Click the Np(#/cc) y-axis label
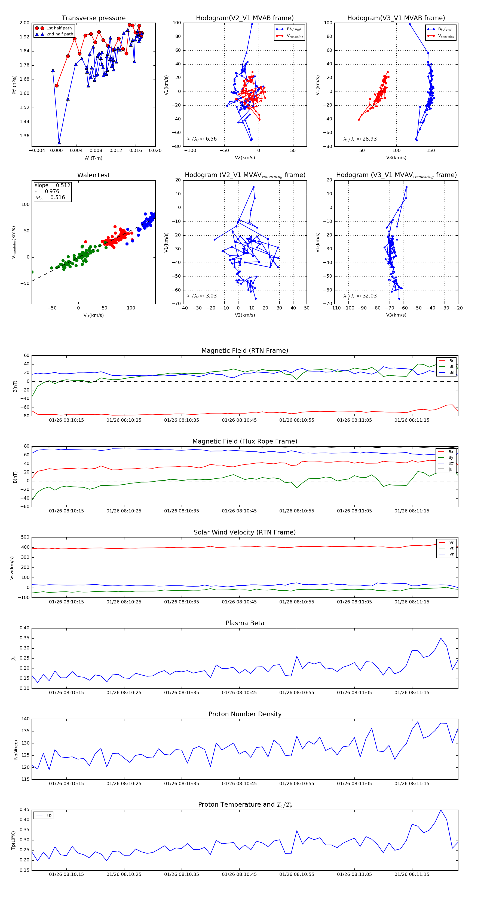 coord(16,750)
